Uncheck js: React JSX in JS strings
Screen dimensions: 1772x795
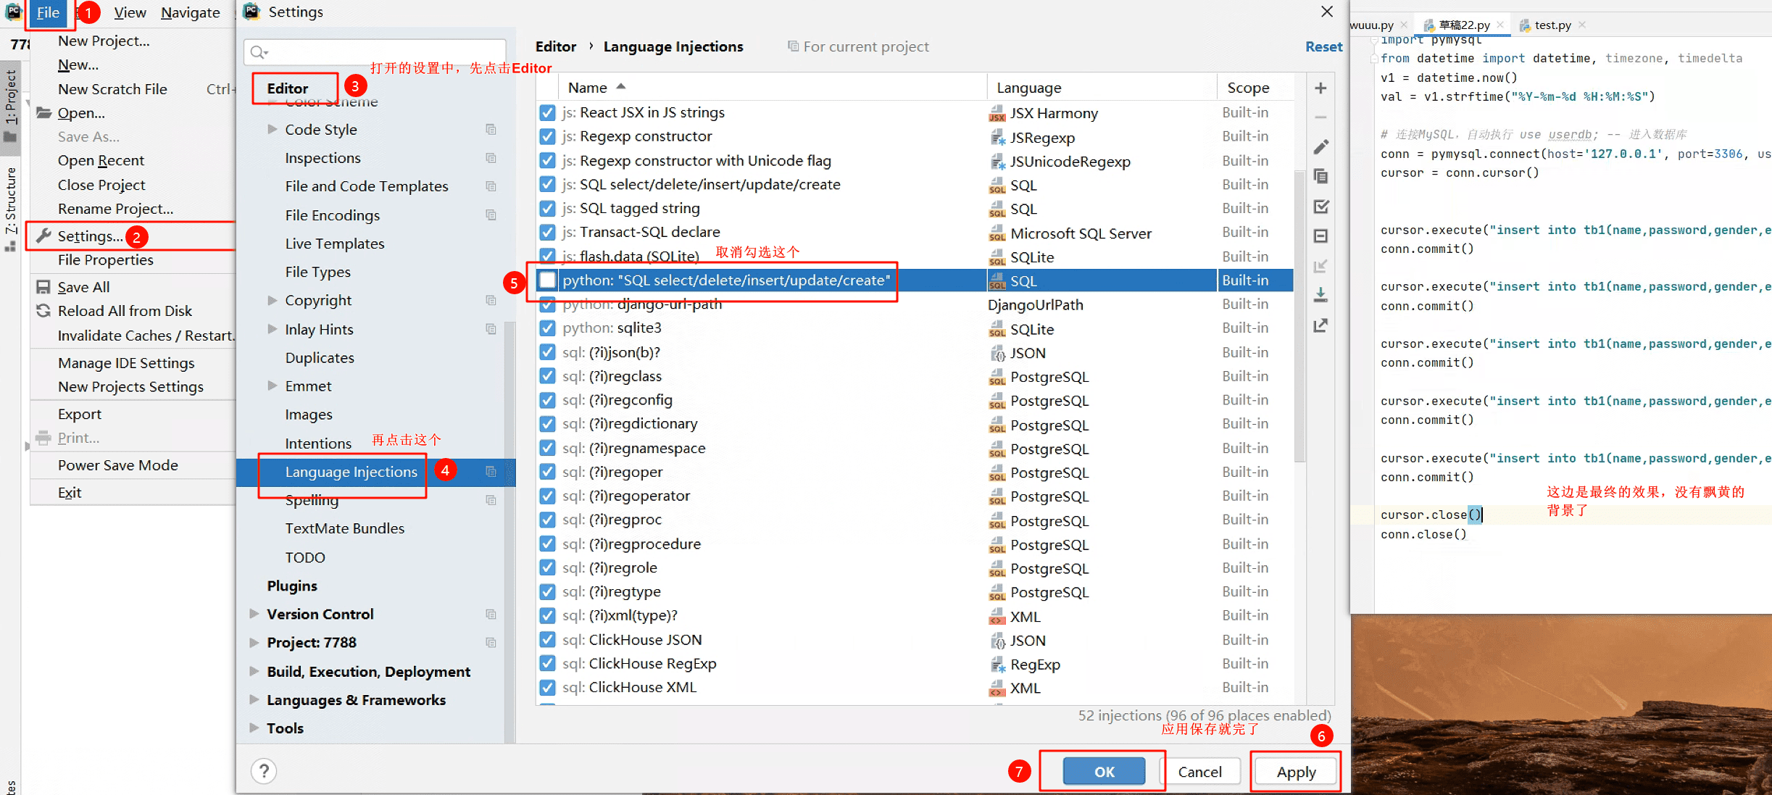(547, 112)
